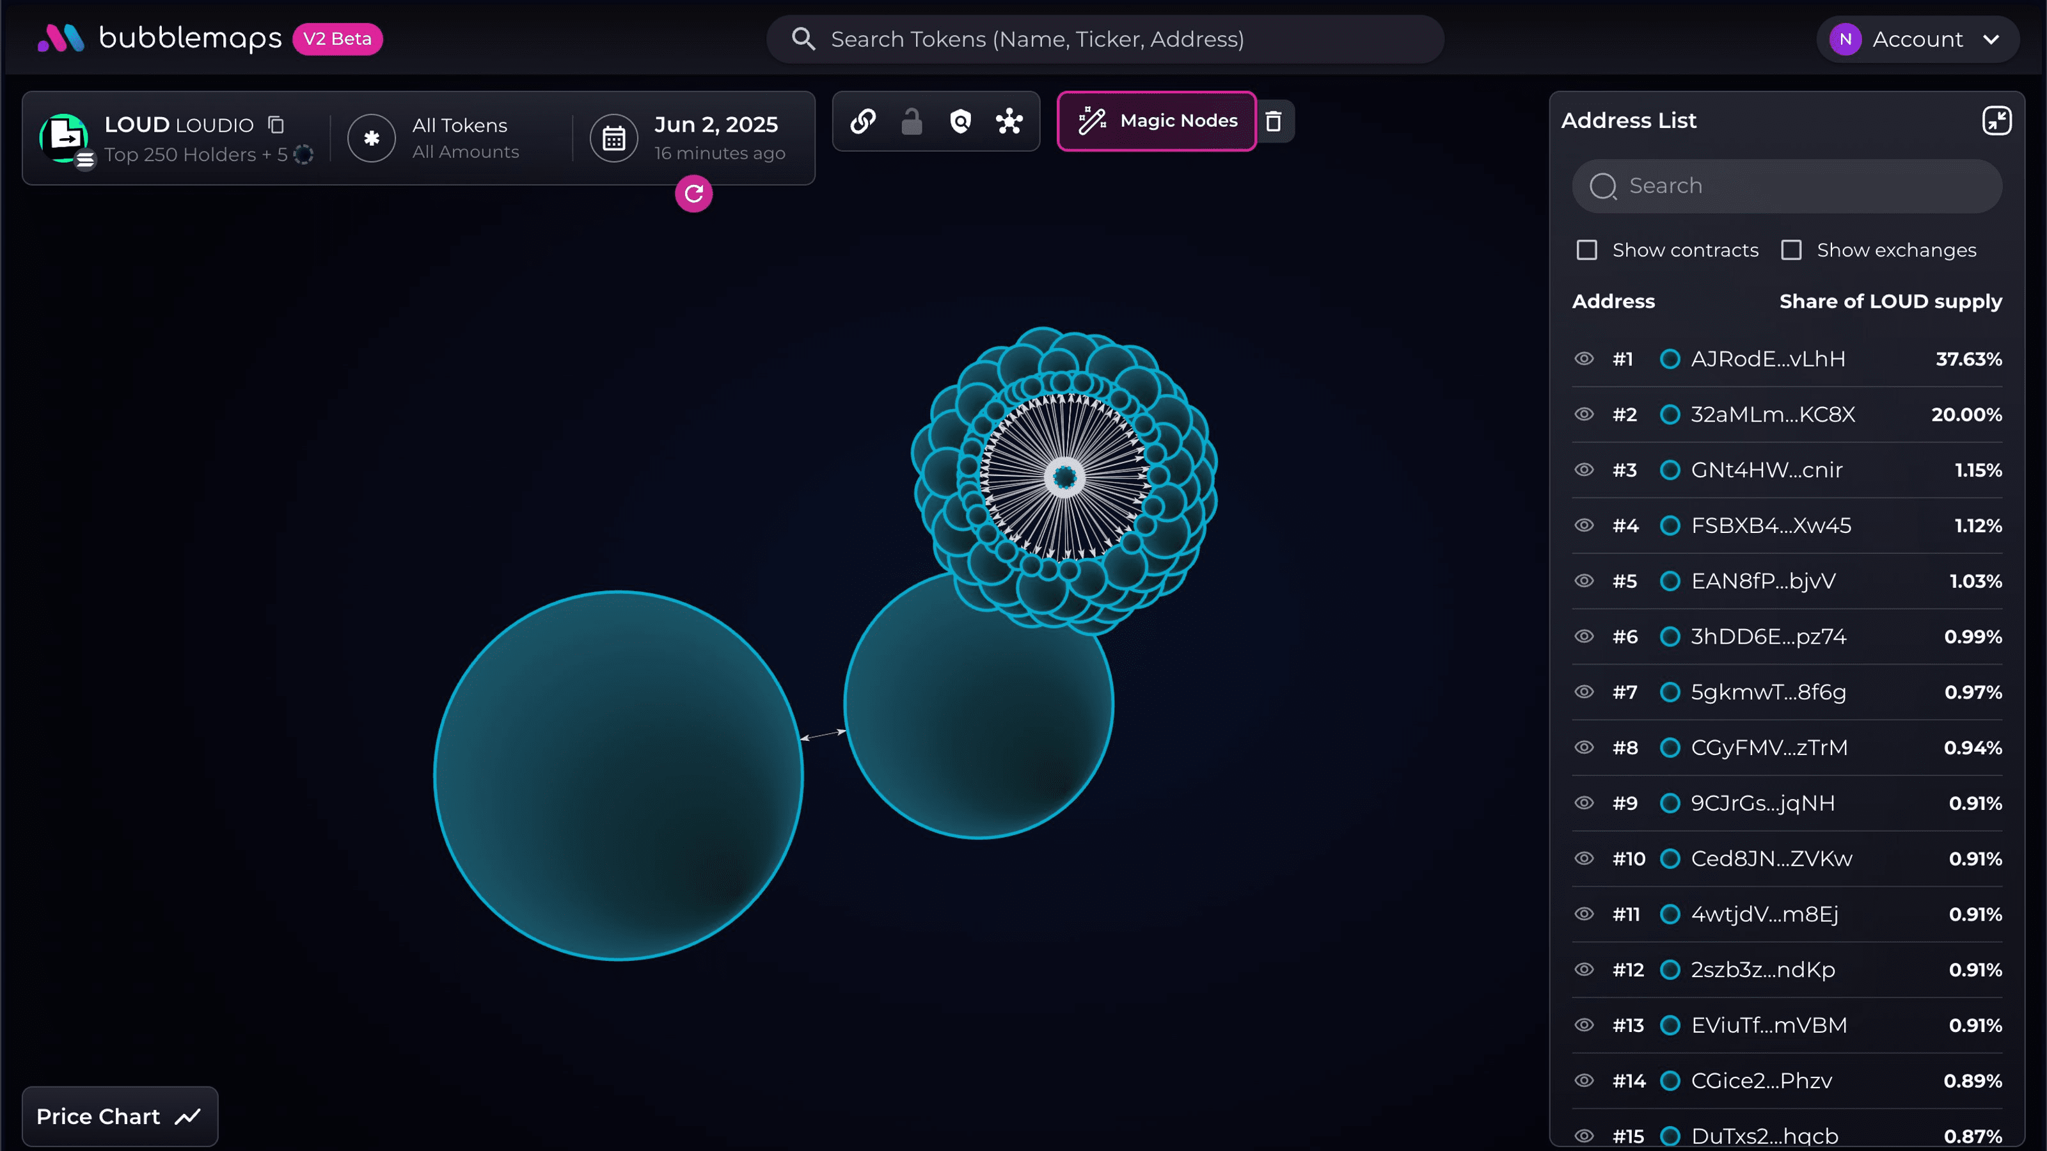Screen dimensions: 2047x1151
Task: Click search icon in Address List field
Action: point(1603,186)
